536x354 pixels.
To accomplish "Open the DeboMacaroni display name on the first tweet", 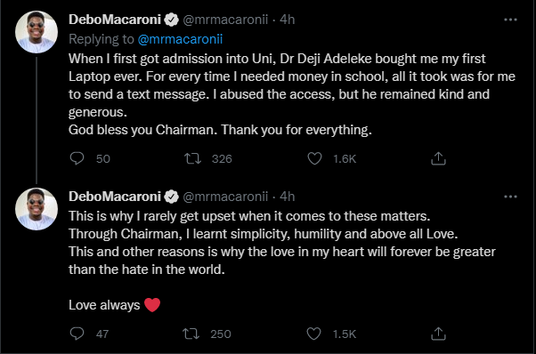I will [x=115, y=20].
